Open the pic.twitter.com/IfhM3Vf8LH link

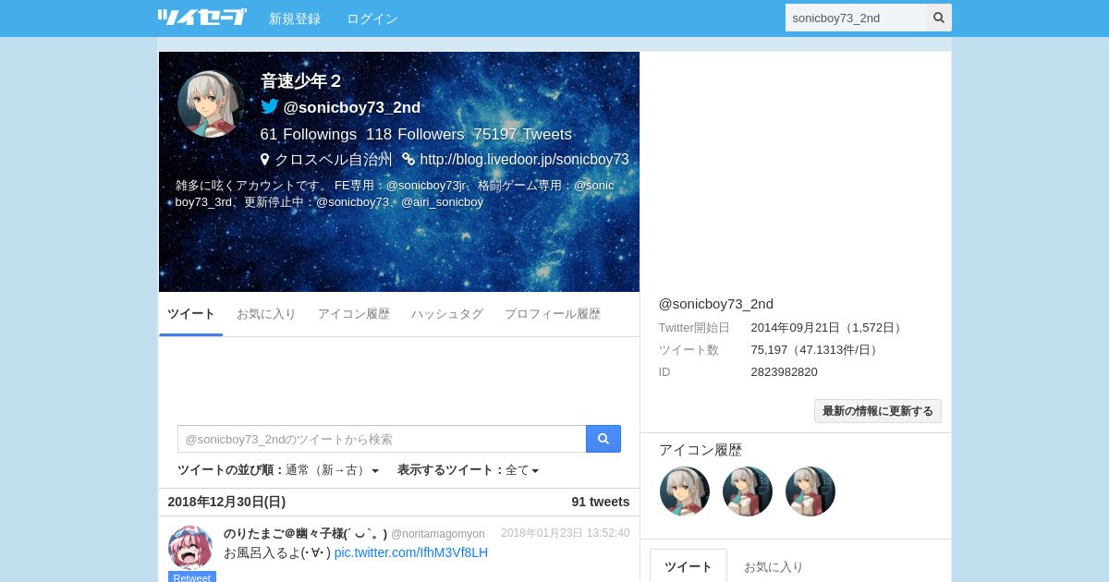(x=411, y=552)
